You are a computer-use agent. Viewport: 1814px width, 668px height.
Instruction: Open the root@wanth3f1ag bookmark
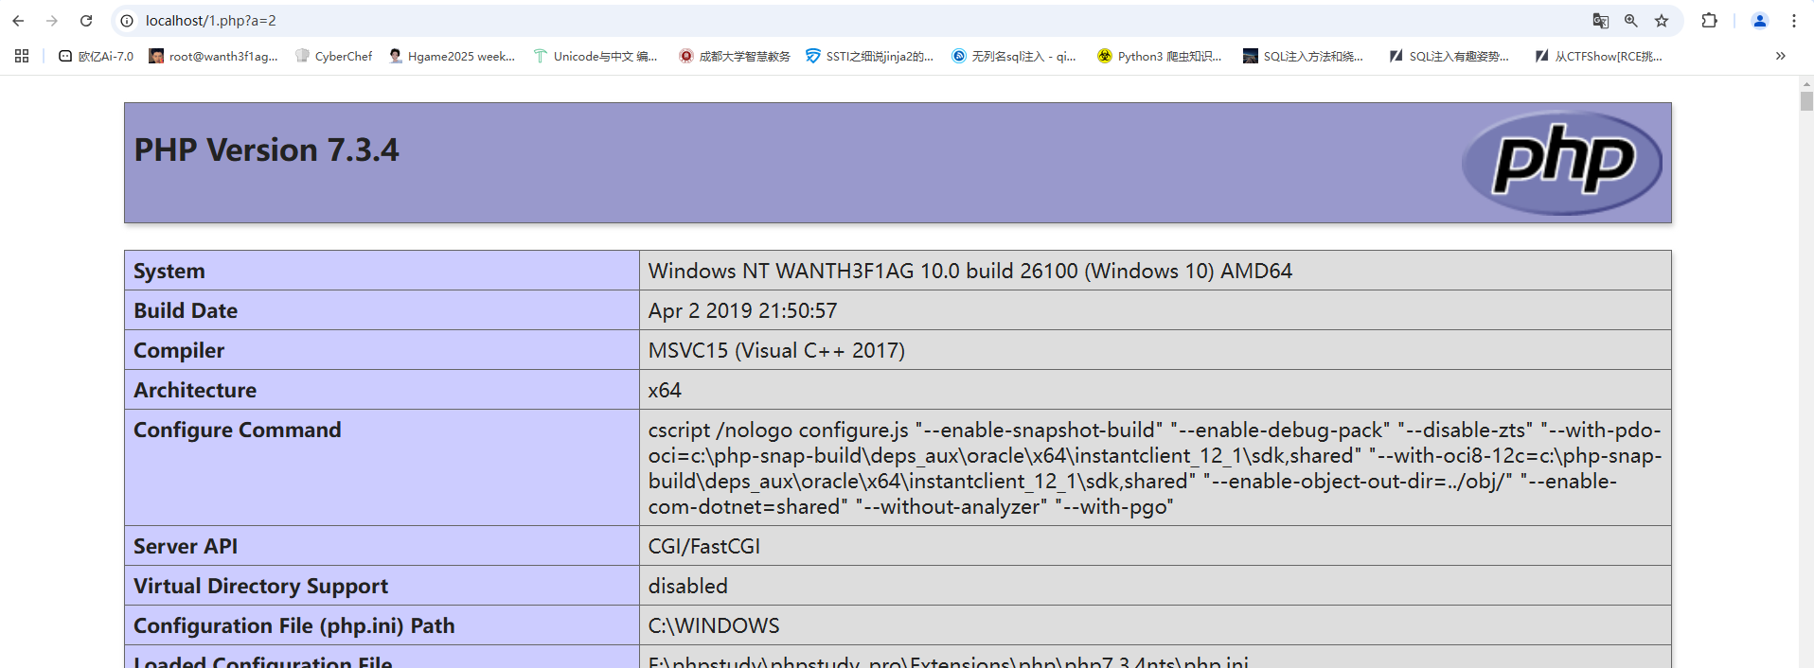point(213,56)
